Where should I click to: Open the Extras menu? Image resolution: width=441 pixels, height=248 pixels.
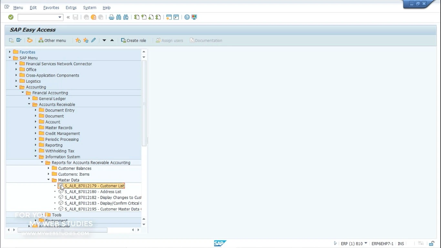[x=71, y=7]
